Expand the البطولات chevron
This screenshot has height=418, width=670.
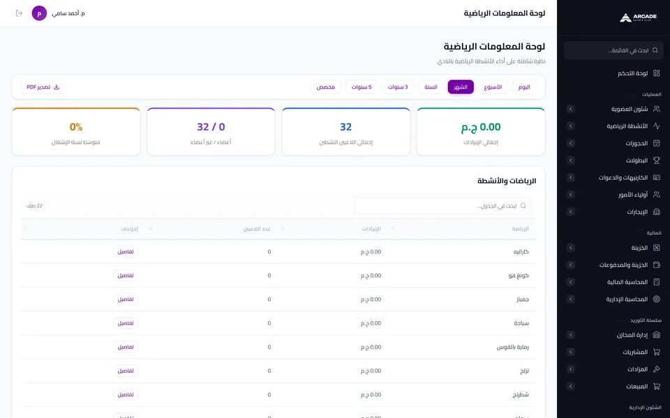[x=570, y=160]
